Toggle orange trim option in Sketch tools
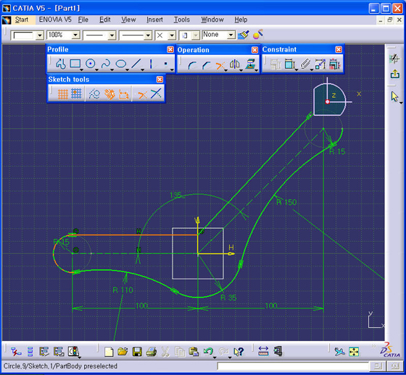The height and width of the screenshot is (375, 406). [x=142, y=95]
